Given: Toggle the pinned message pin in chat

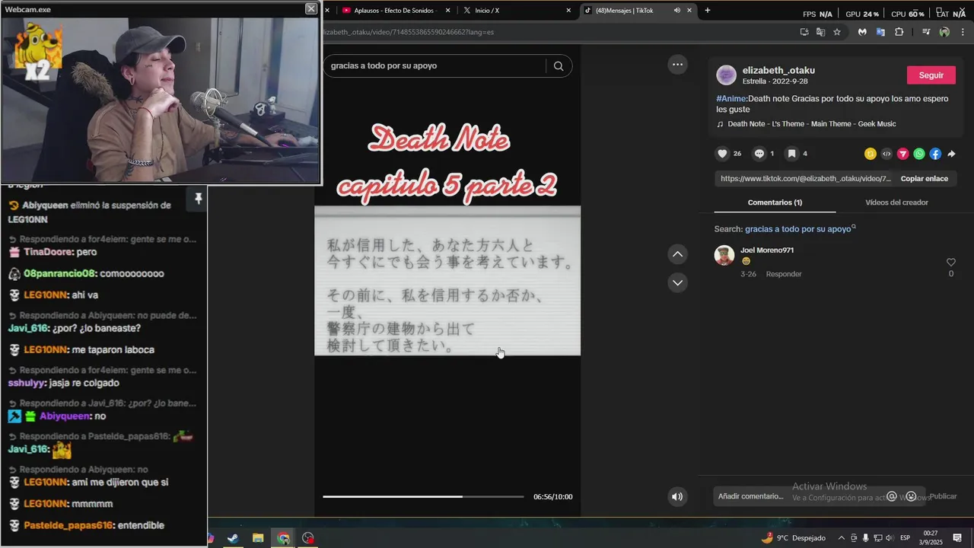Looking at the screenshot, I should click(x=198, y=199).
